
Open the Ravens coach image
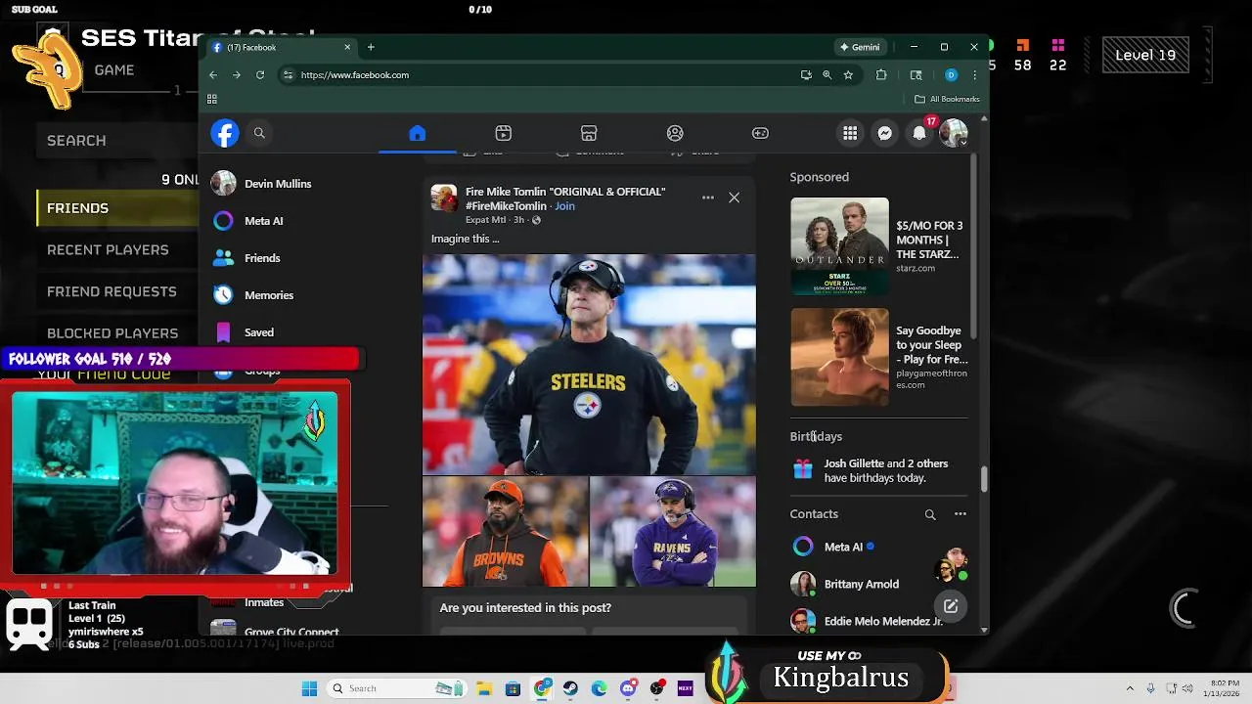coord(673,532)
